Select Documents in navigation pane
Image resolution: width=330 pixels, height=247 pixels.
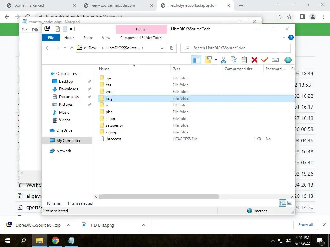(69, 97)
